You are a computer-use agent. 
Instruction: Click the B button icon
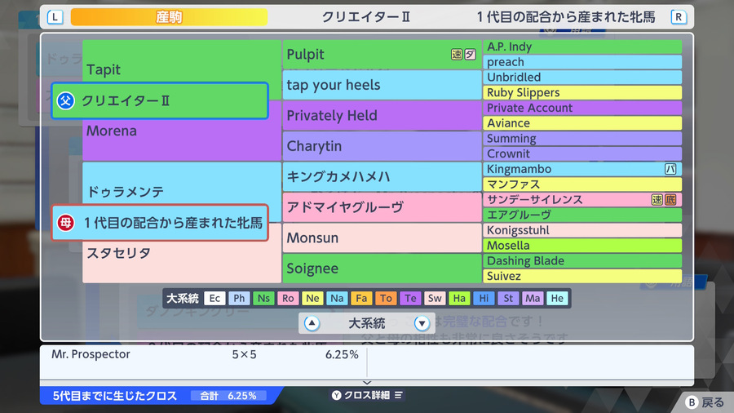pos(692,402)
